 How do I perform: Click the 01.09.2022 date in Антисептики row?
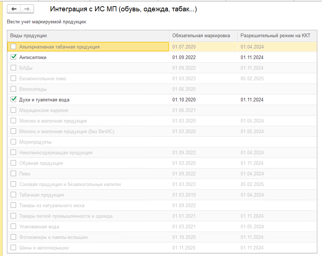(x=184, y=57)
